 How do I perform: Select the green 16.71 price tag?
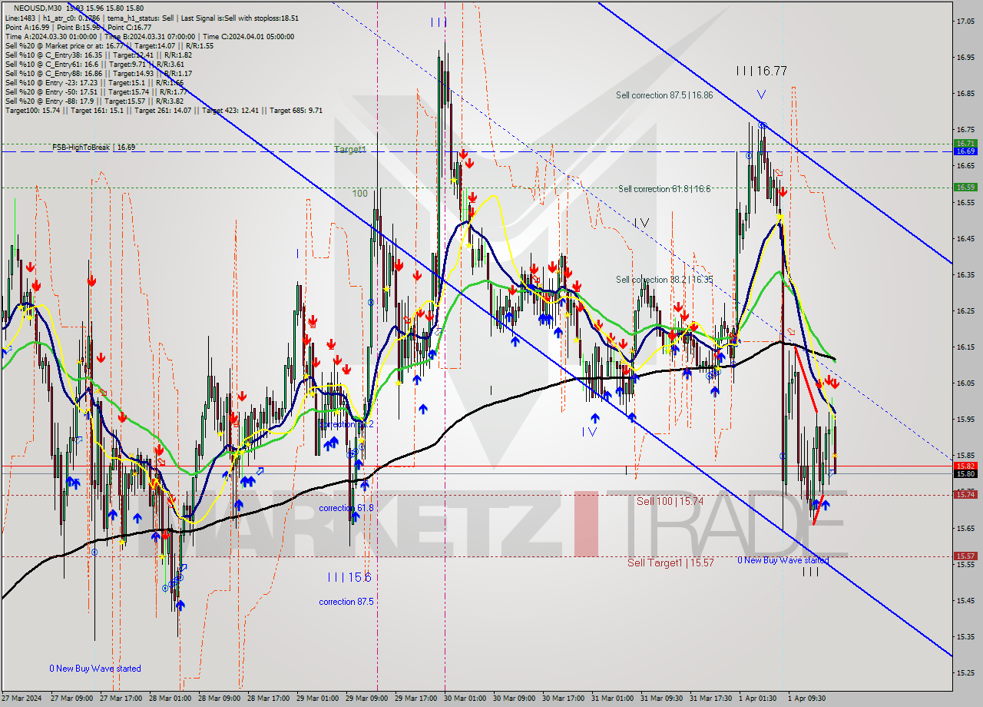pos(965,143)
